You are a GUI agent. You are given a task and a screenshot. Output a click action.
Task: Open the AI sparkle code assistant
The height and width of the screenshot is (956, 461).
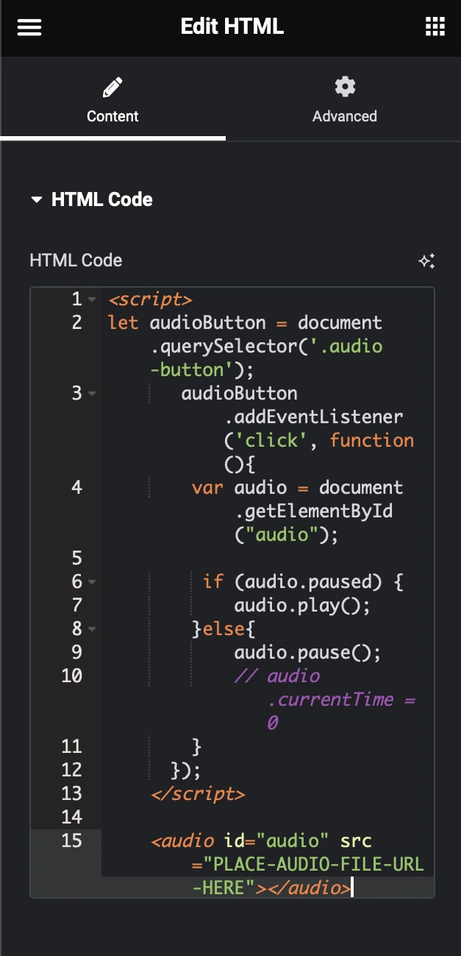(426, 261)
